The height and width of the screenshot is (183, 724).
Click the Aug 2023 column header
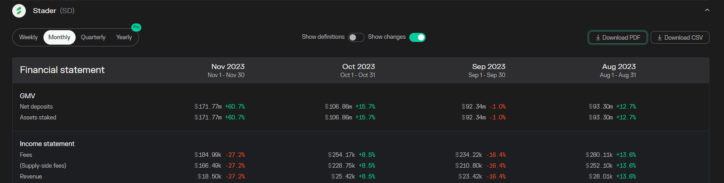(x=619, y=67)
